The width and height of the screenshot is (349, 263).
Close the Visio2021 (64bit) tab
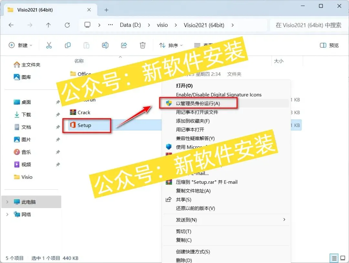(x=89, y=10)
